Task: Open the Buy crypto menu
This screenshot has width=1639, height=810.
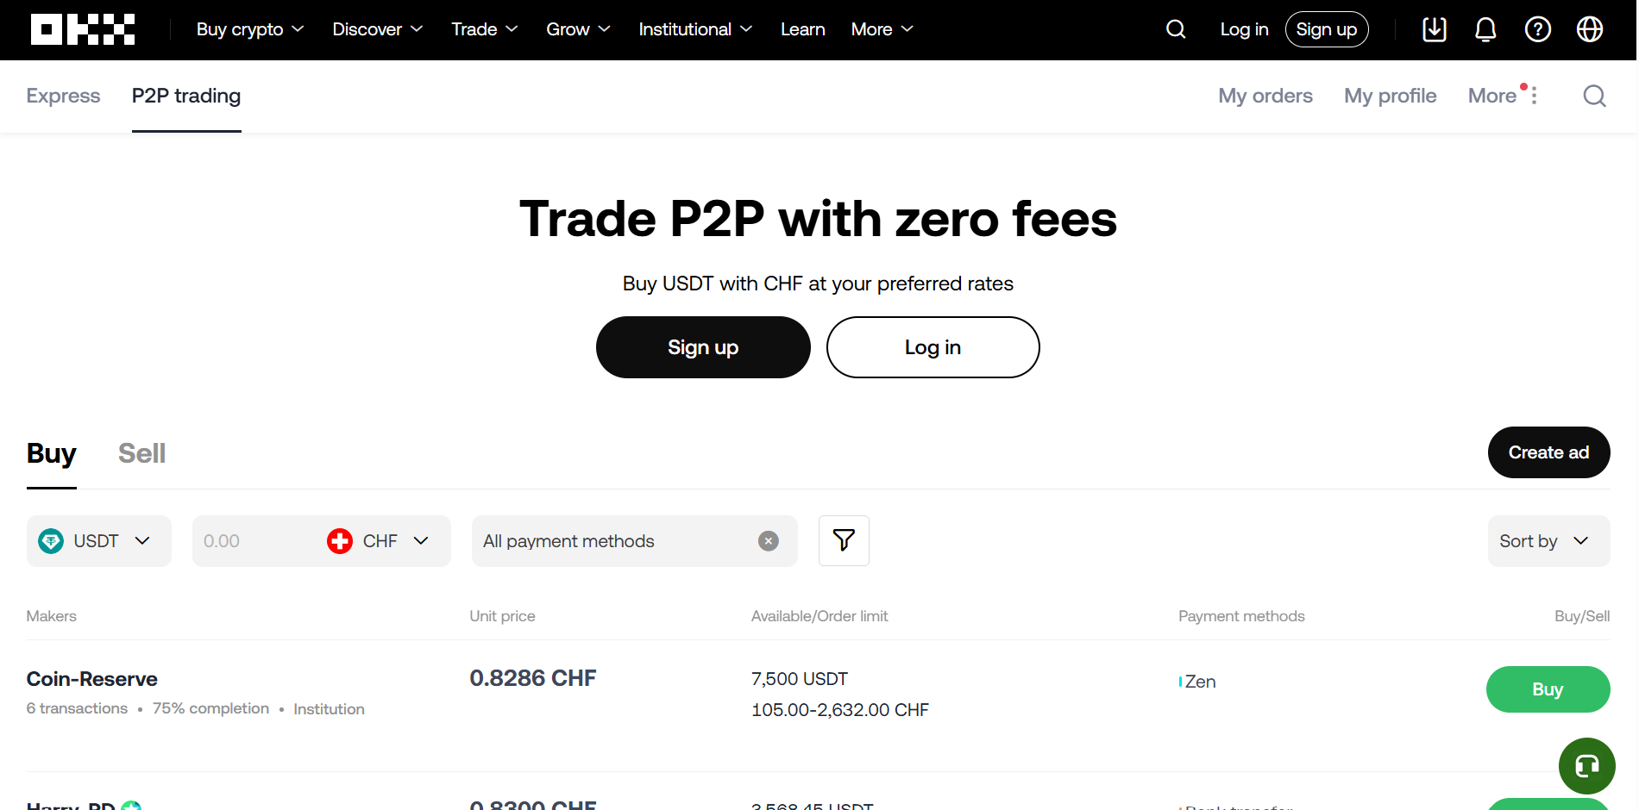Action: (249, 28)
